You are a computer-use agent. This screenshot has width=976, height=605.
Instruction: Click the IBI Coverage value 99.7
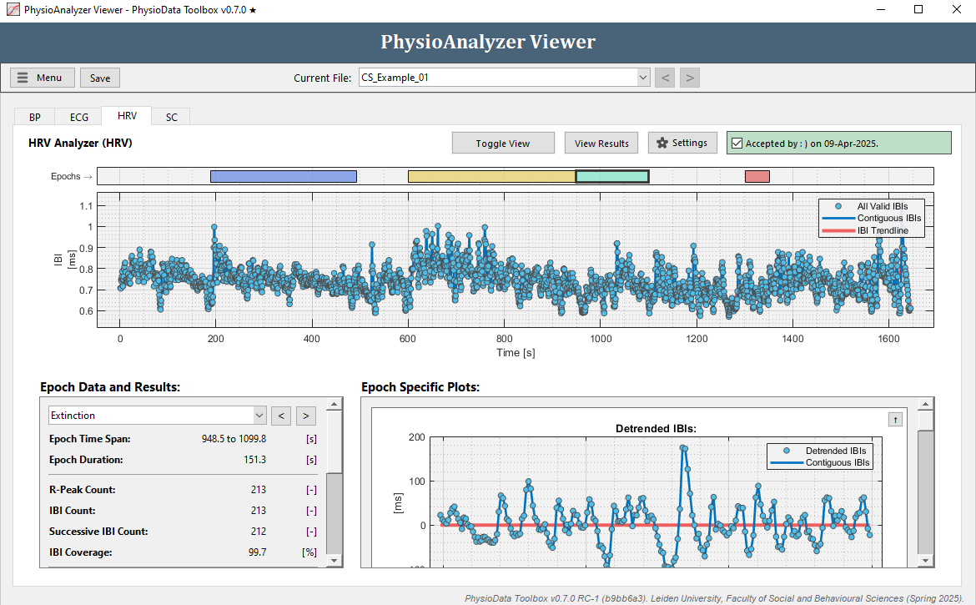coord(257,552)
